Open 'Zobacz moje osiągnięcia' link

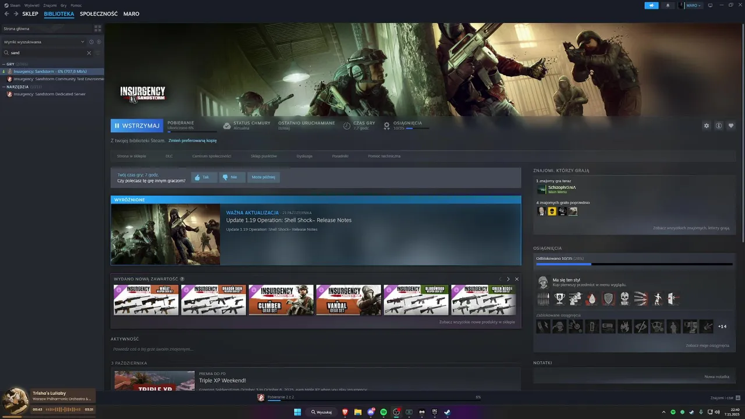click(x=707, y=345)
